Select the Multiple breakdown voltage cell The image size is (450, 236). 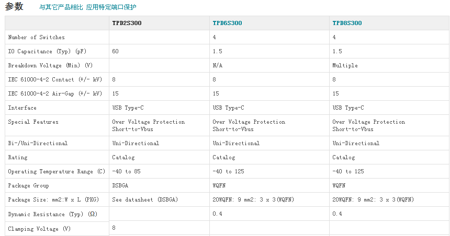345,65
